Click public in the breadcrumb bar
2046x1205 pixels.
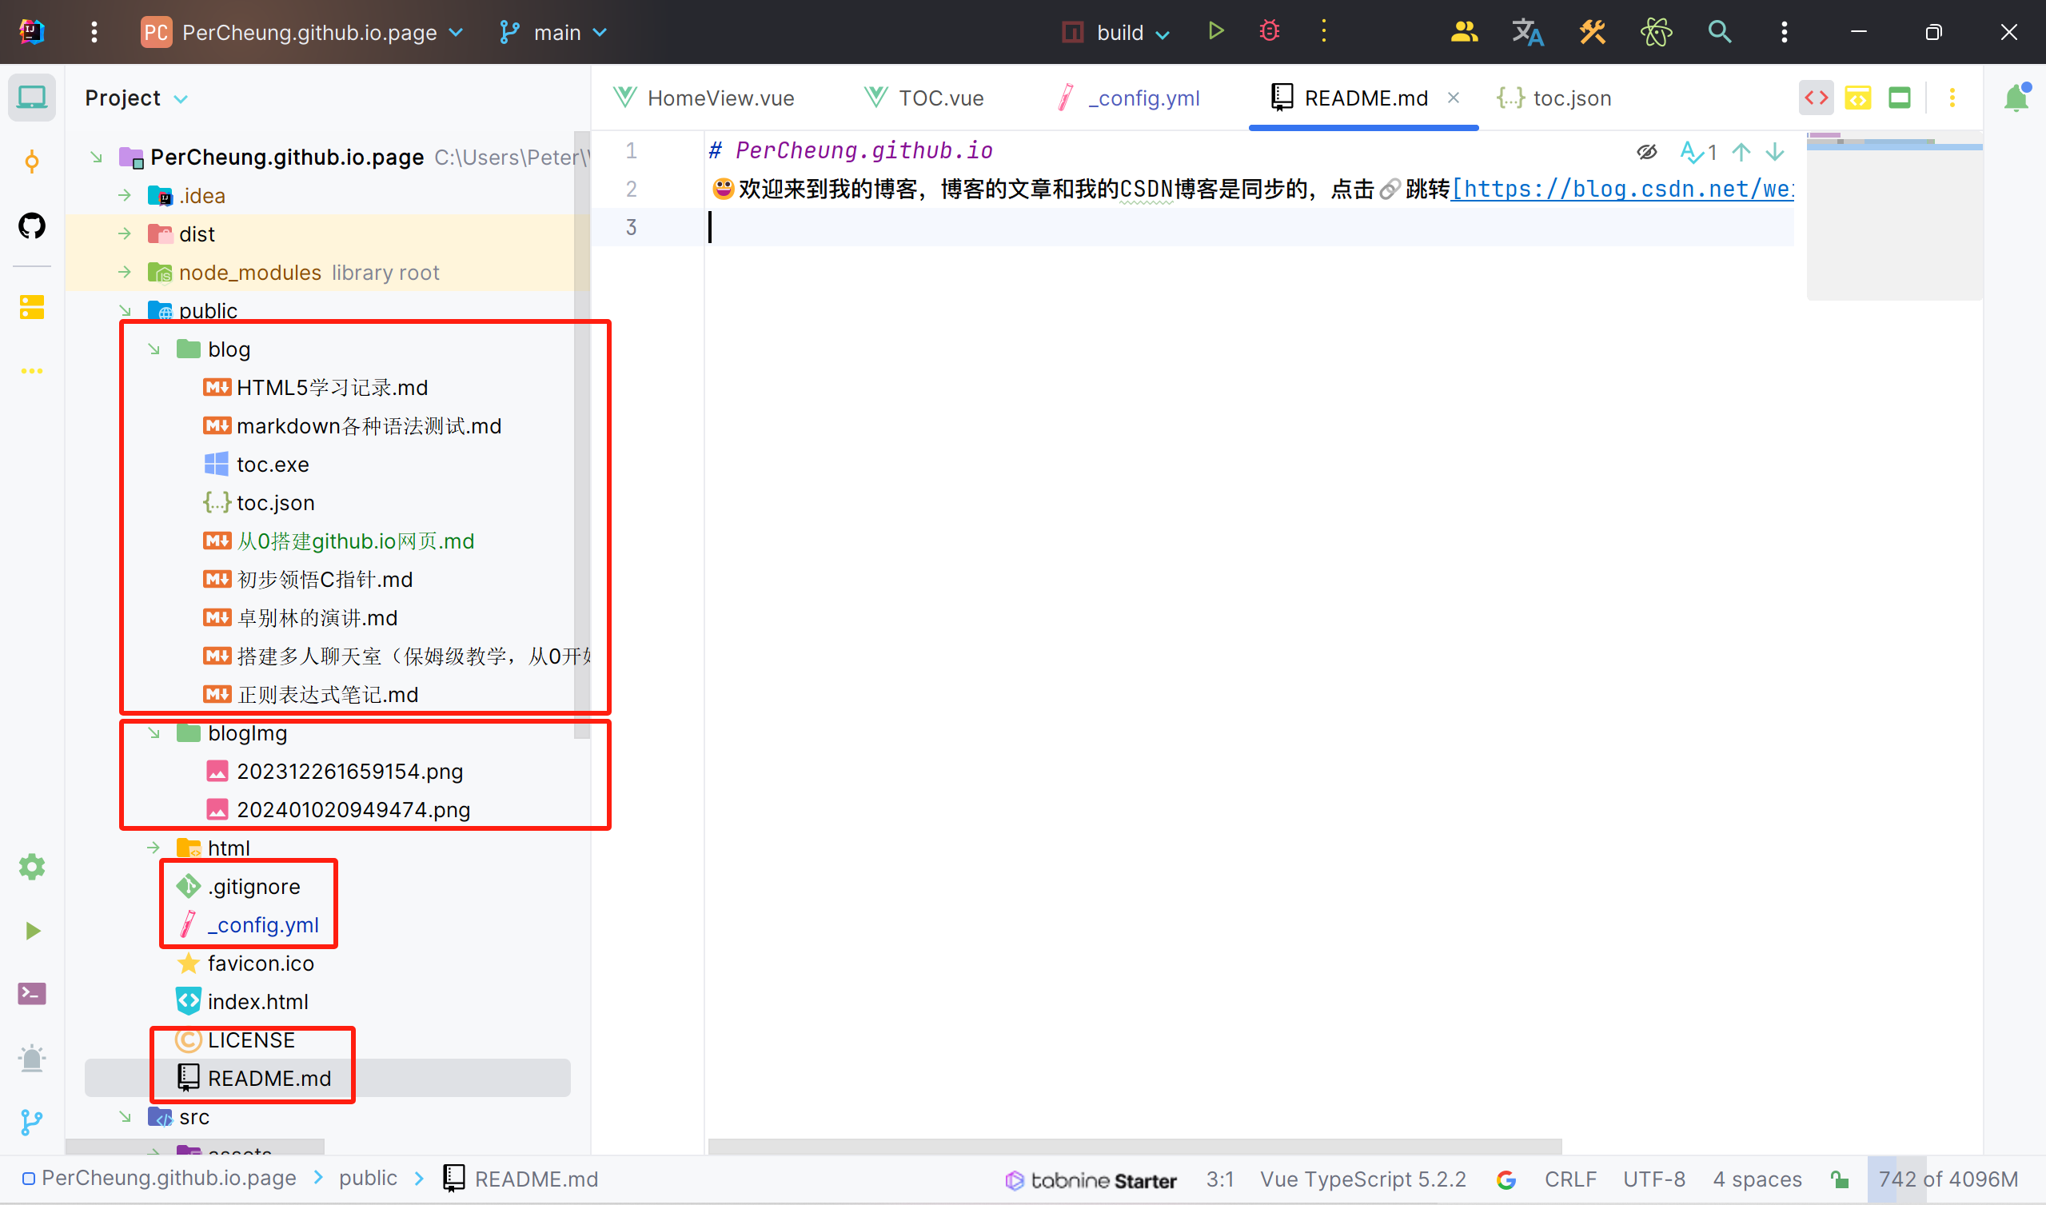pos(368,1178)
